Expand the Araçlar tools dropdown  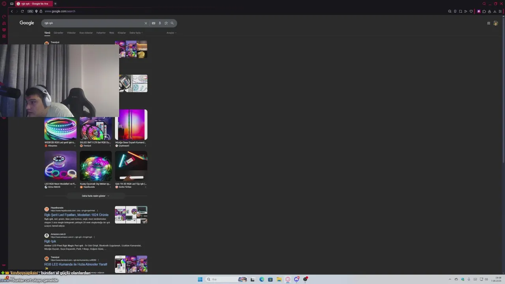point(171,33)
